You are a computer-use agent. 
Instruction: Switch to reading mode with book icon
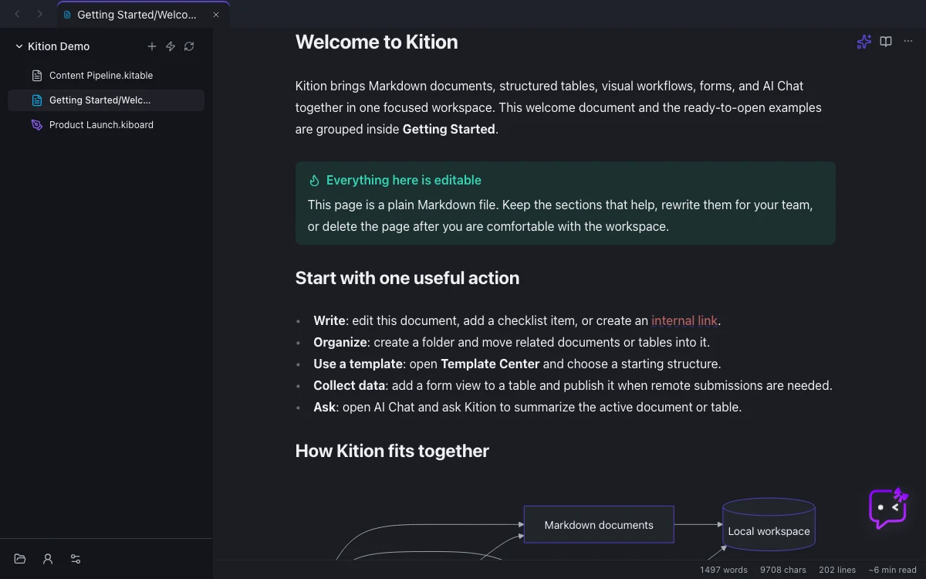(x=886, y=42)
